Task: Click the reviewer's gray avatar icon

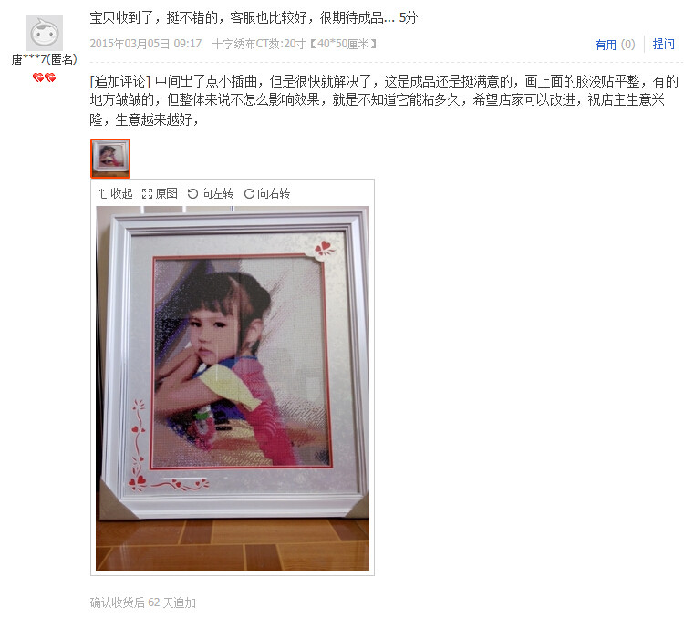Action: coord(45,33)
